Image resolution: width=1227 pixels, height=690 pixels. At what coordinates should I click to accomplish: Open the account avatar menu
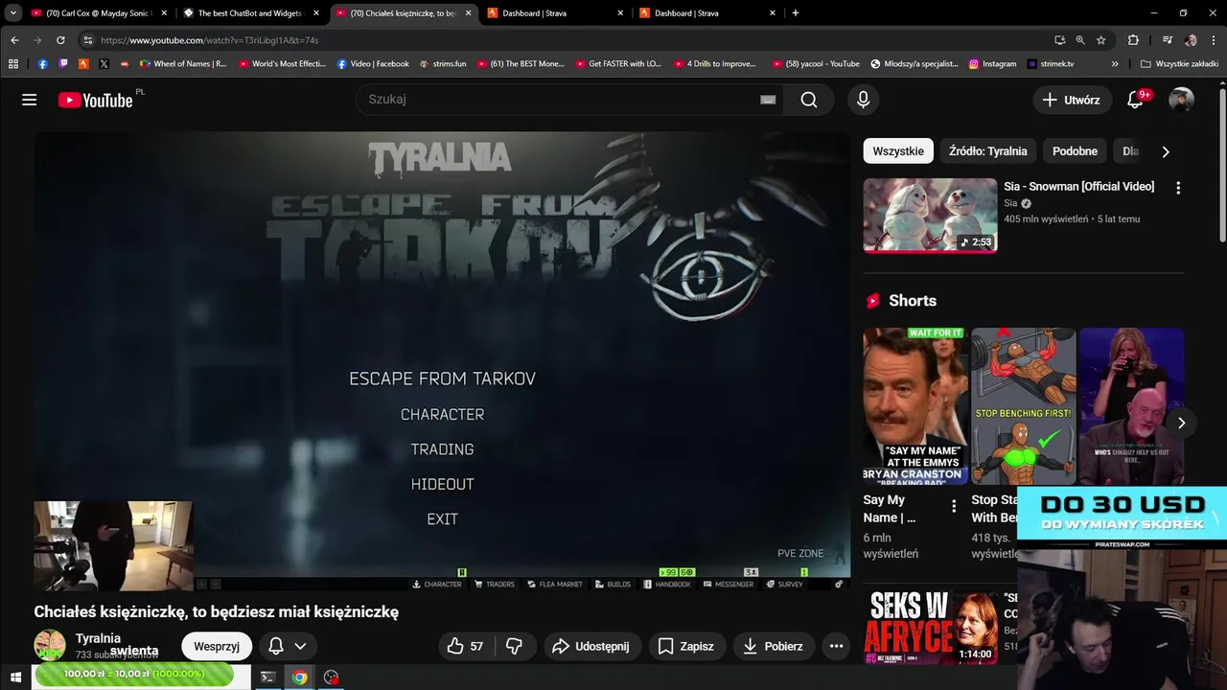(1181, 100)
